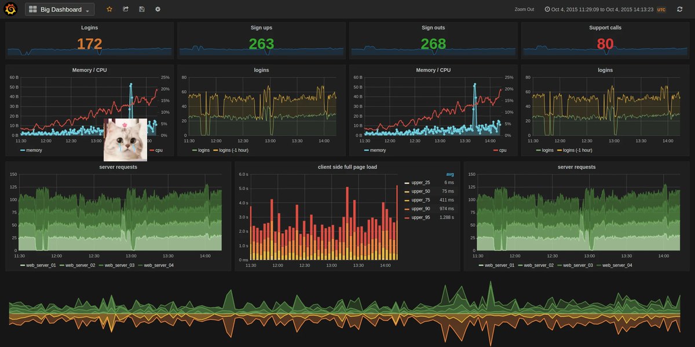Open client side full page load panel menu
This screenshot has height=347, width=695.
[347, 167]
